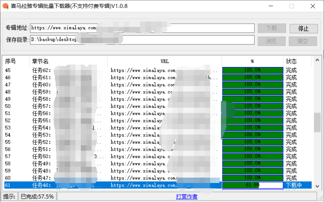Click the 完成 status in row 52
The width and height of the screenshot is (324, 202).
(291, 121)
